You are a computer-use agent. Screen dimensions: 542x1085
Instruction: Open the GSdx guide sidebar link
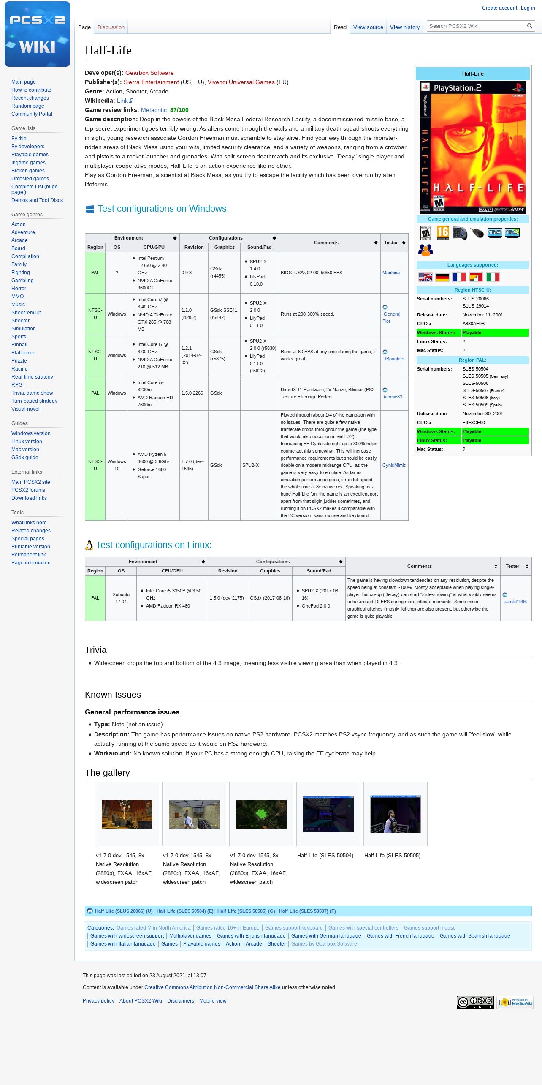(x=25, y=458)
